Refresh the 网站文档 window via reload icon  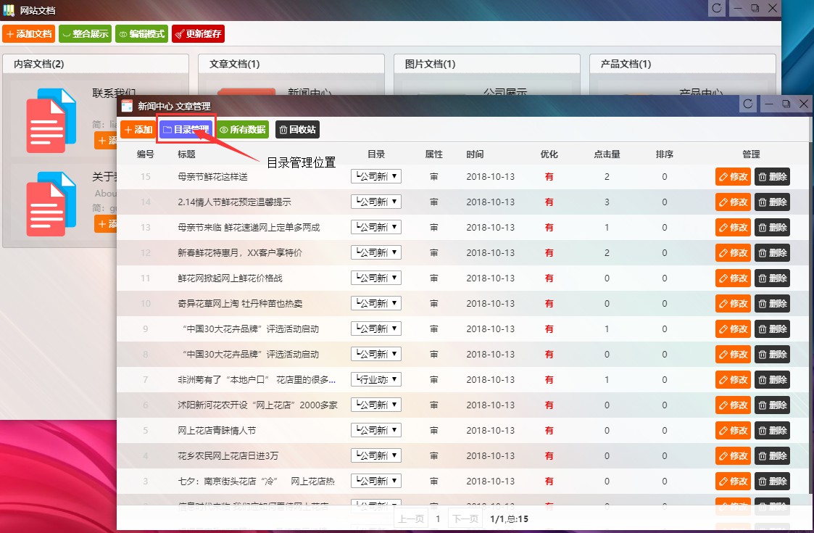[x=716, y=8]
